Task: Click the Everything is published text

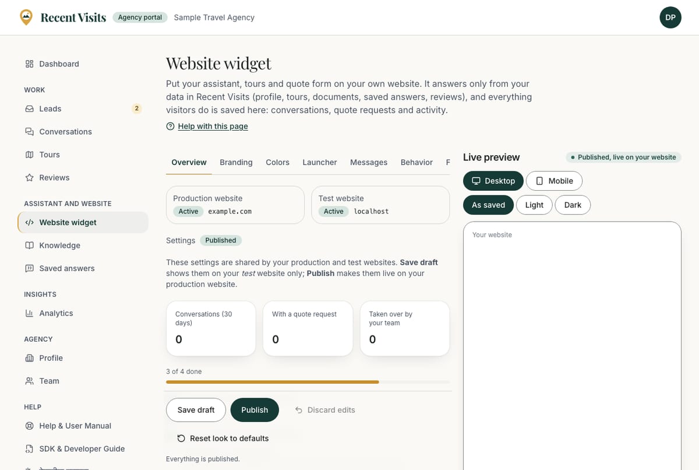Action: [203, 459]
